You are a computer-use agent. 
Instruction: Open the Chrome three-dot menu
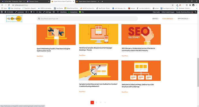(197, 5)
